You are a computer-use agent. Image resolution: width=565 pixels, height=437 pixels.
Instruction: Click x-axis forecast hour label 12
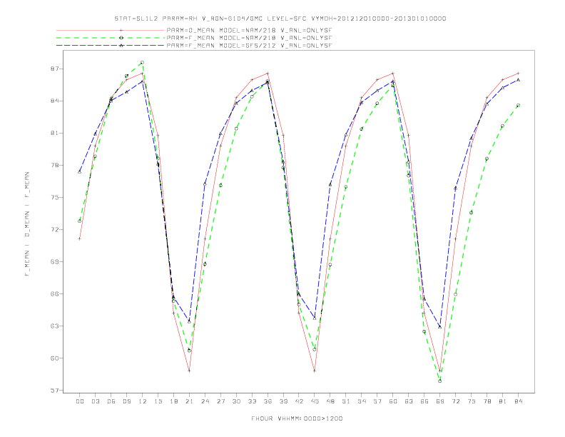tap(143, 401)
